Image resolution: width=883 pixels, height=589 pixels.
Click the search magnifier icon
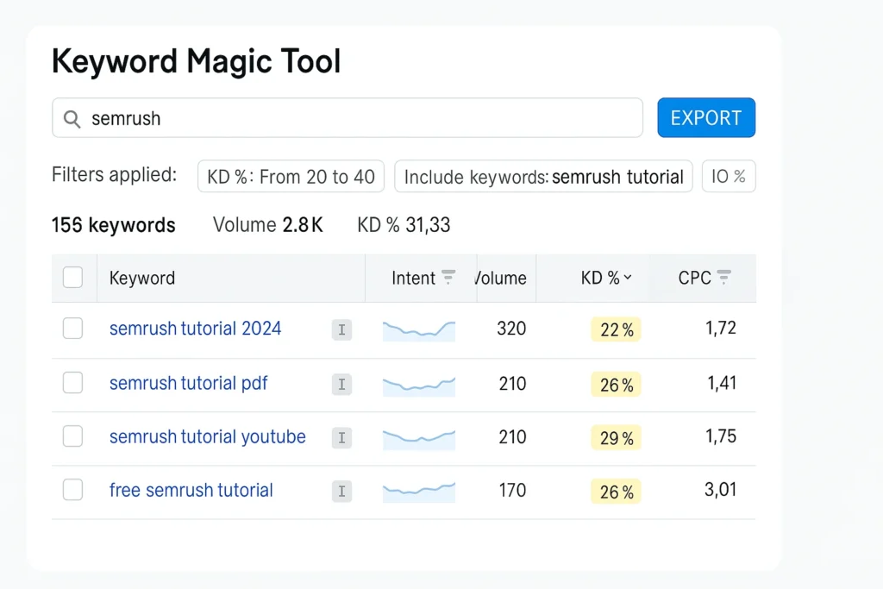(72, 119)
